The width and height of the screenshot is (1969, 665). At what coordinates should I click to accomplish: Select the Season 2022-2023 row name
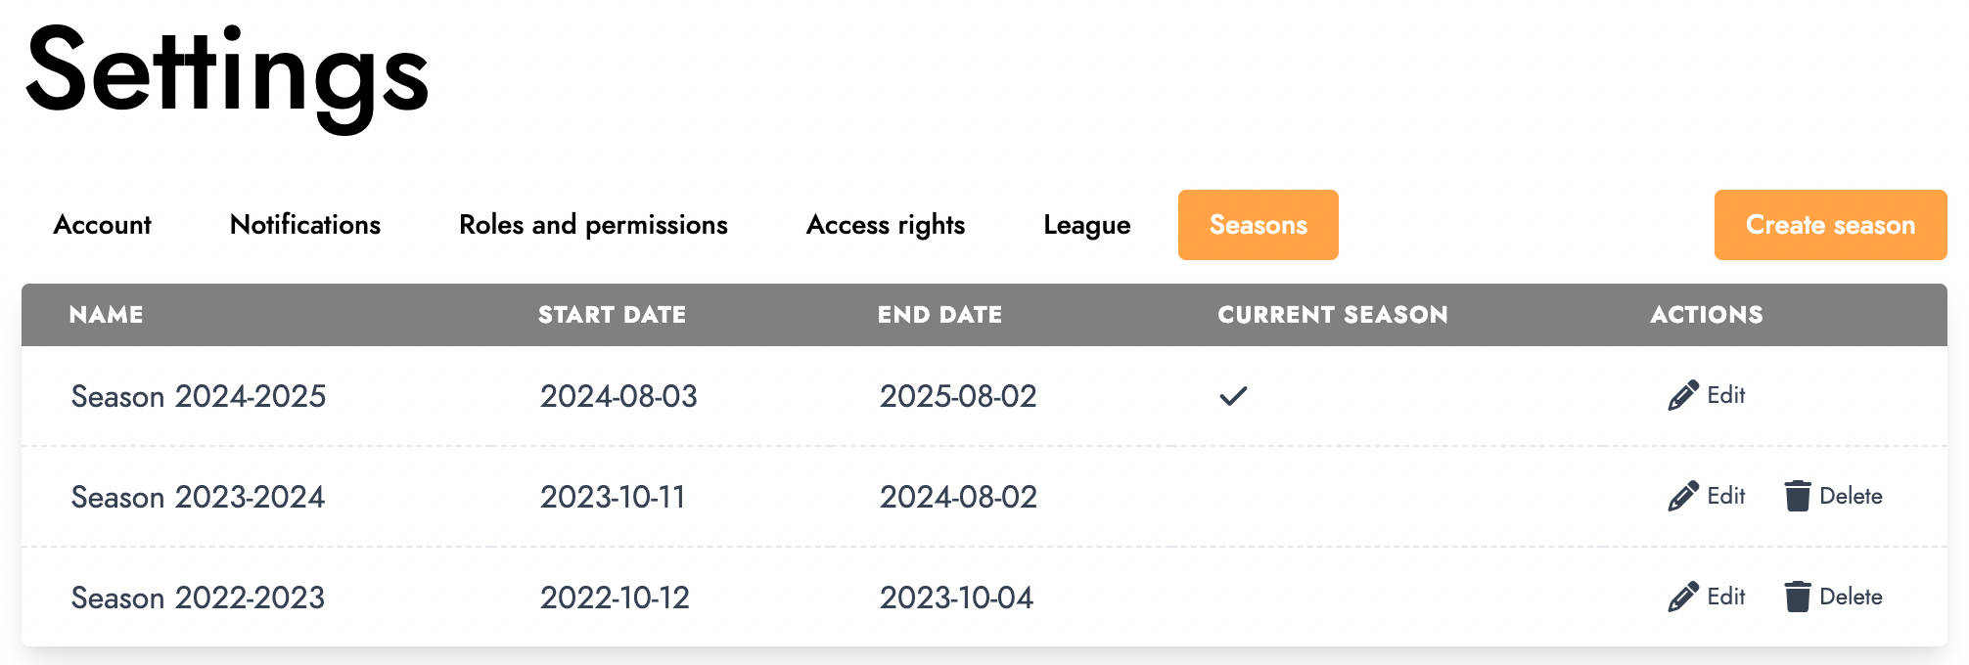198,598
